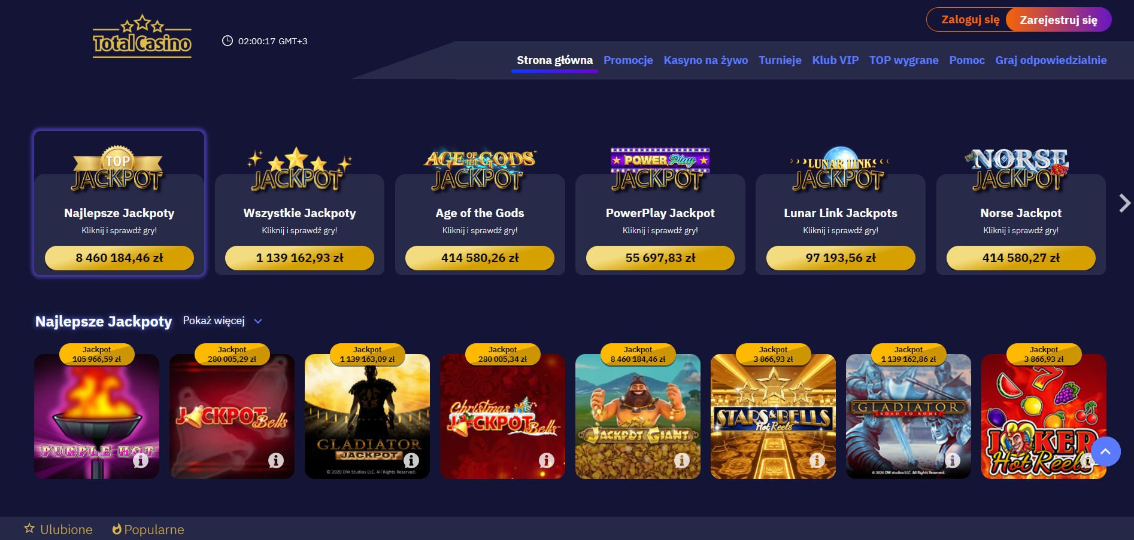Click the Norse Jackpot amount button

[x=1021, y=258]
